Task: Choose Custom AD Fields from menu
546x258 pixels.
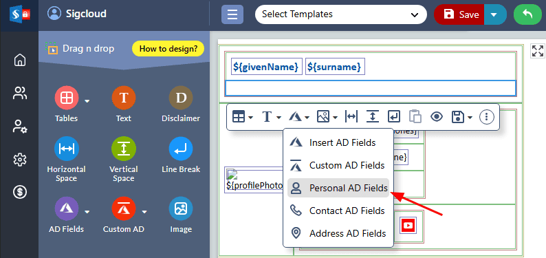Action: coord(338,165)
